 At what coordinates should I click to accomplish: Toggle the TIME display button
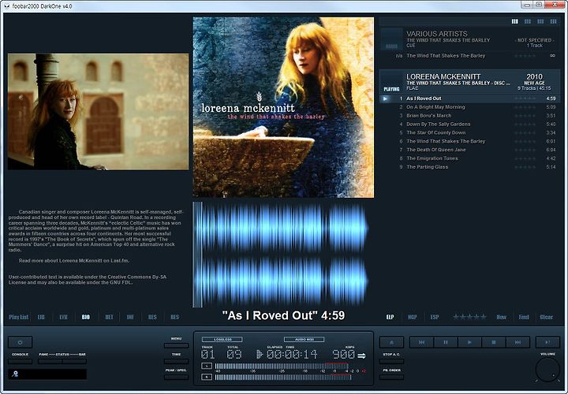176,361
